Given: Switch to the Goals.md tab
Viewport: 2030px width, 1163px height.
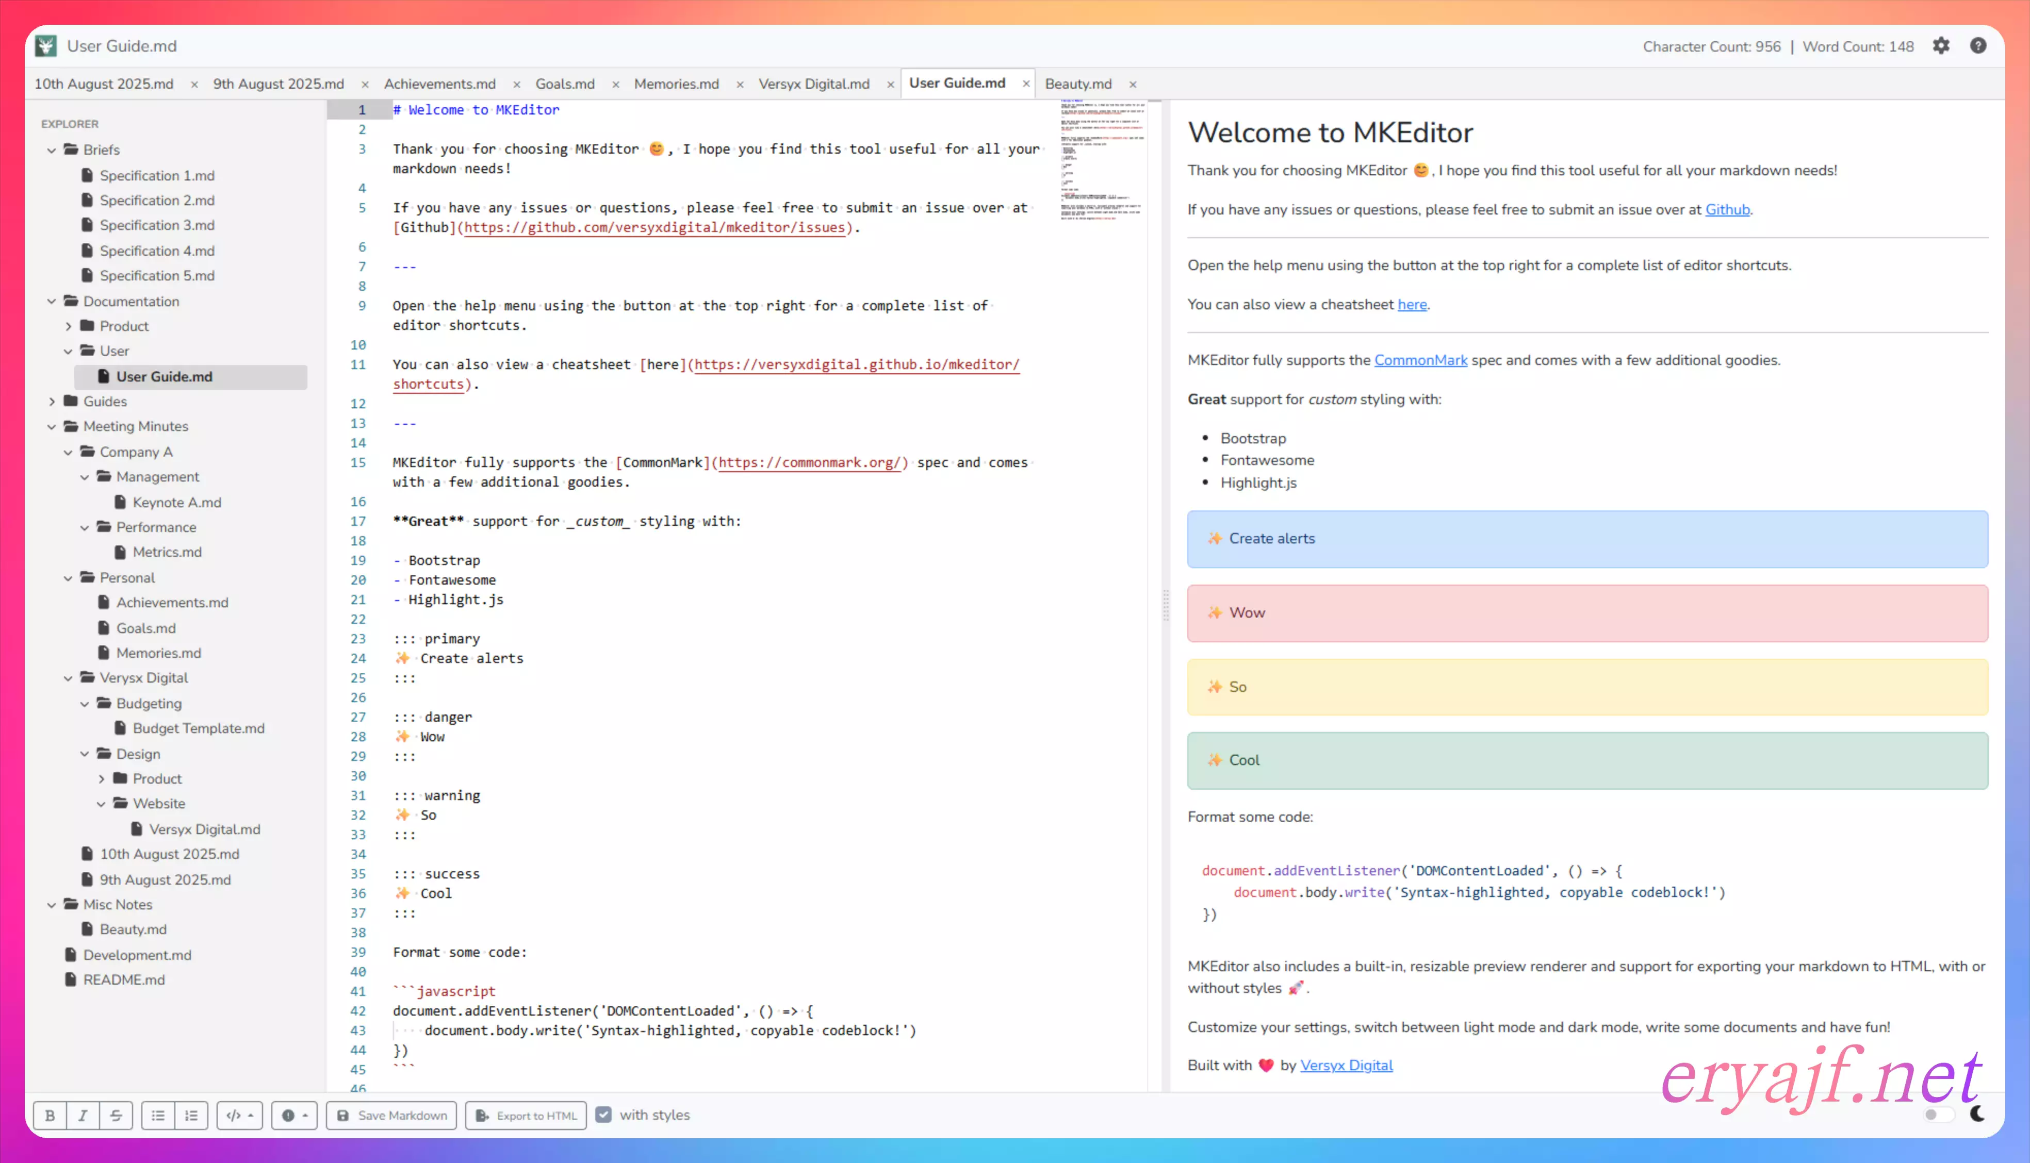Looking at the screenshot, I should pos(565,83).
